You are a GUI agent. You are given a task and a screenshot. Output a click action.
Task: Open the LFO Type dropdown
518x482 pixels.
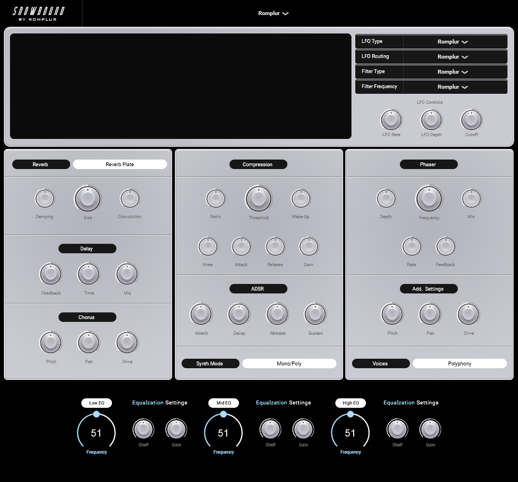pos(455,42)
